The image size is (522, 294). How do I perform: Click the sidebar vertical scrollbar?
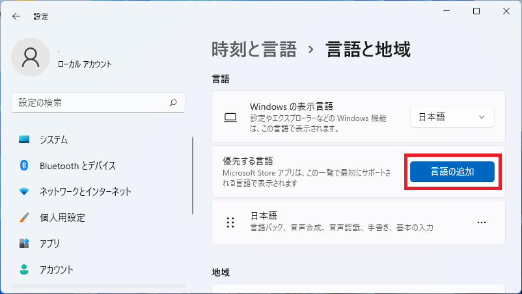(x=193, y=176)
